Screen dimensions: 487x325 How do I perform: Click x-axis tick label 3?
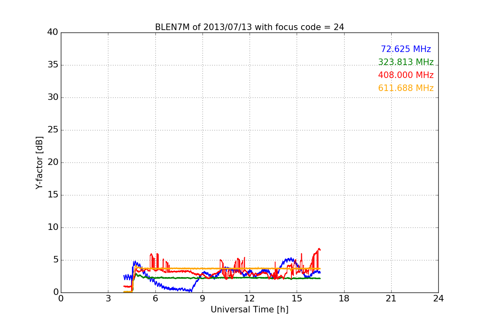click(108, 299)
